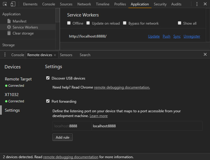Activate the inspect element picker icon
Viewport: 210px width, 160px height.
point(5,4)
